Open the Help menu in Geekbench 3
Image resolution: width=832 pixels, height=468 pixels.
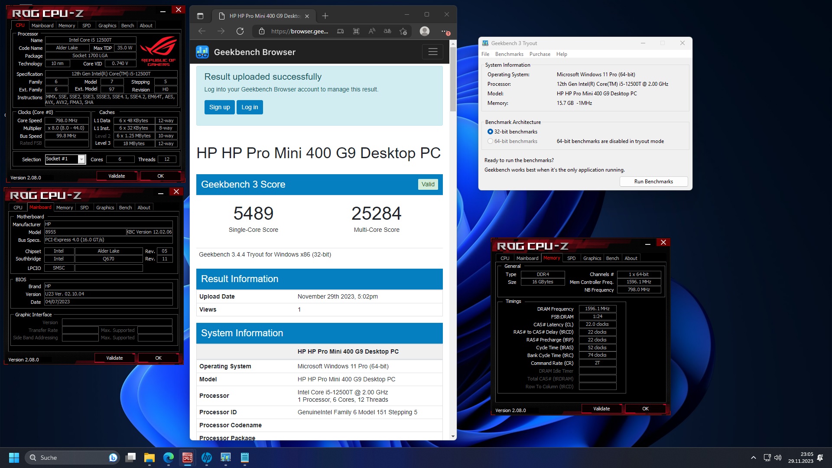point(562,54)
